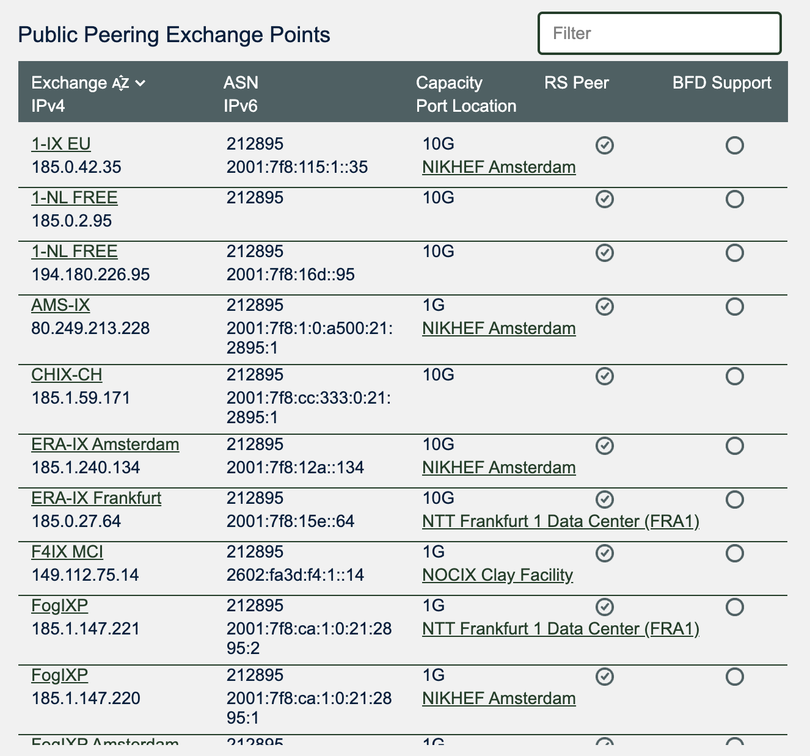Click RS Peer check icon for AMS-IX
The image size is (810, 756).
click(x=605, y=307)
